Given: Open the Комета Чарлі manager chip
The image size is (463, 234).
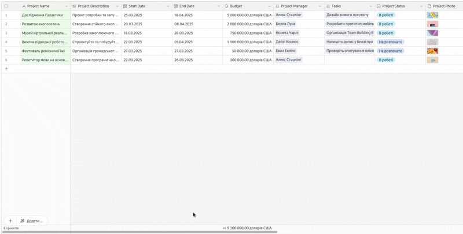Looking at the screenshot, I should click(287, 33).
